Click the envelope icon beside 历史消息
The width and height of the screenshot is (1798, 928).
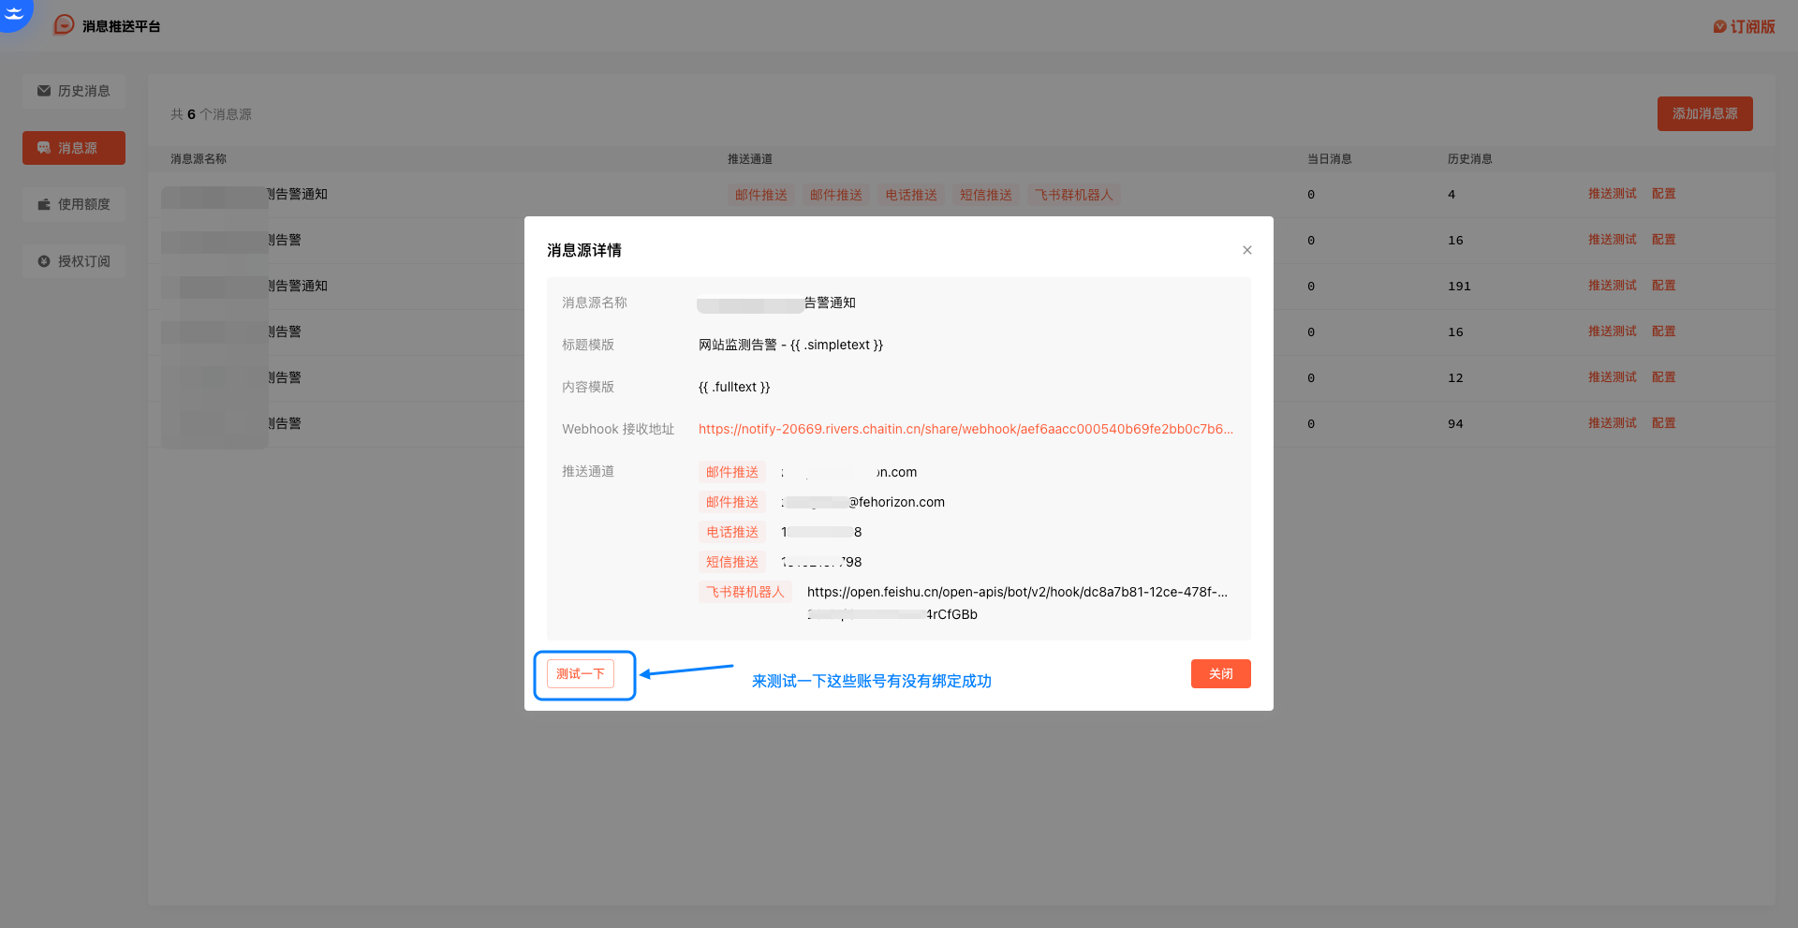click(44, 91)
